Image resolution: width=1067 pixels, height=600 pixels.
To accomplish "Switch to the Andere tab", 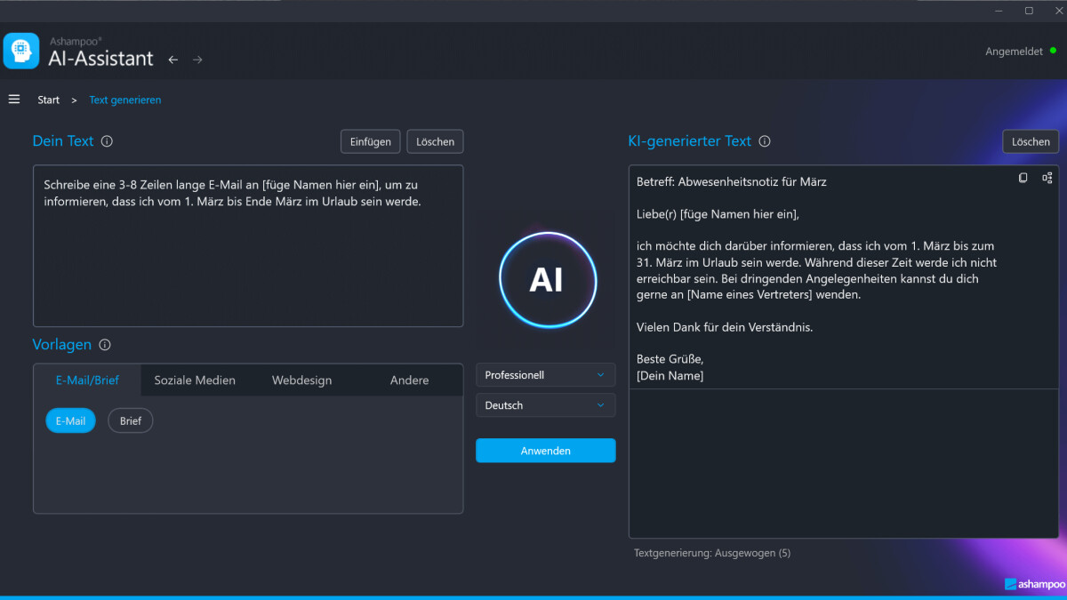I will coord(409,380).
